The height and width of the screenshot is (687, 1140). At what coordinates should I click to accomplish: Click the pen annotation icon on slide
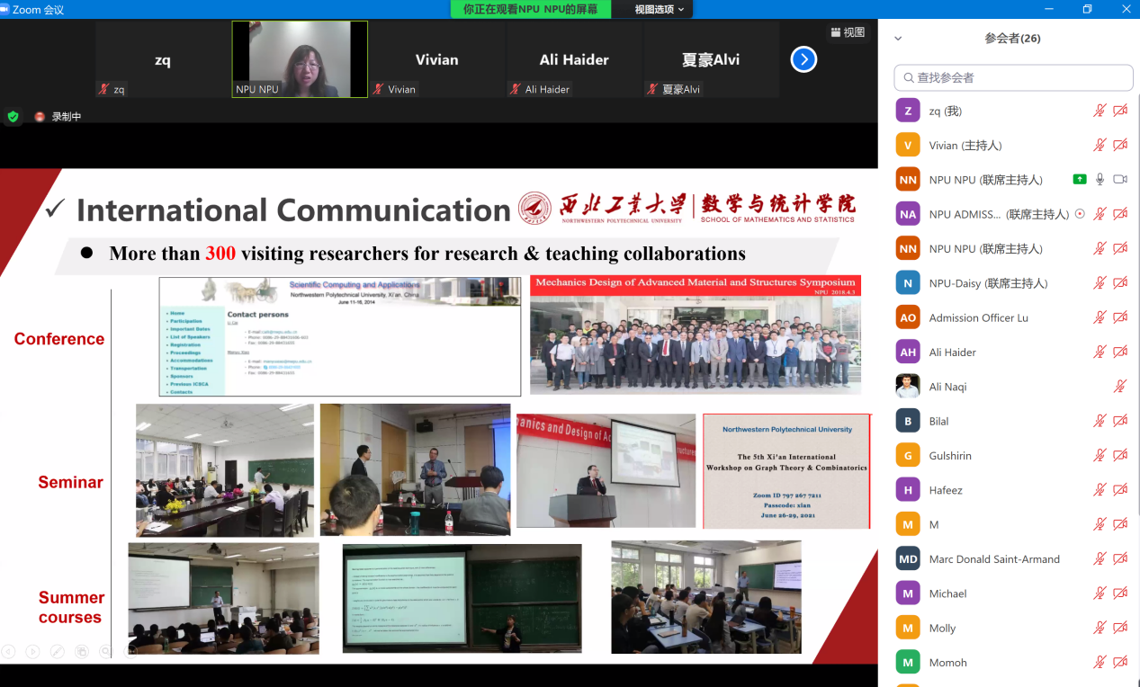click(x=57, y=652)
